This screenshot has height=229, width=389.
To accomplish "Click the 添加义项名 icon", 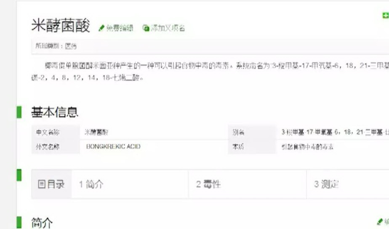I will 146,28.
